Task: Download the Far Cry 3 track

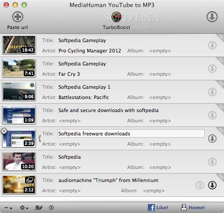Action: point(212,69)
